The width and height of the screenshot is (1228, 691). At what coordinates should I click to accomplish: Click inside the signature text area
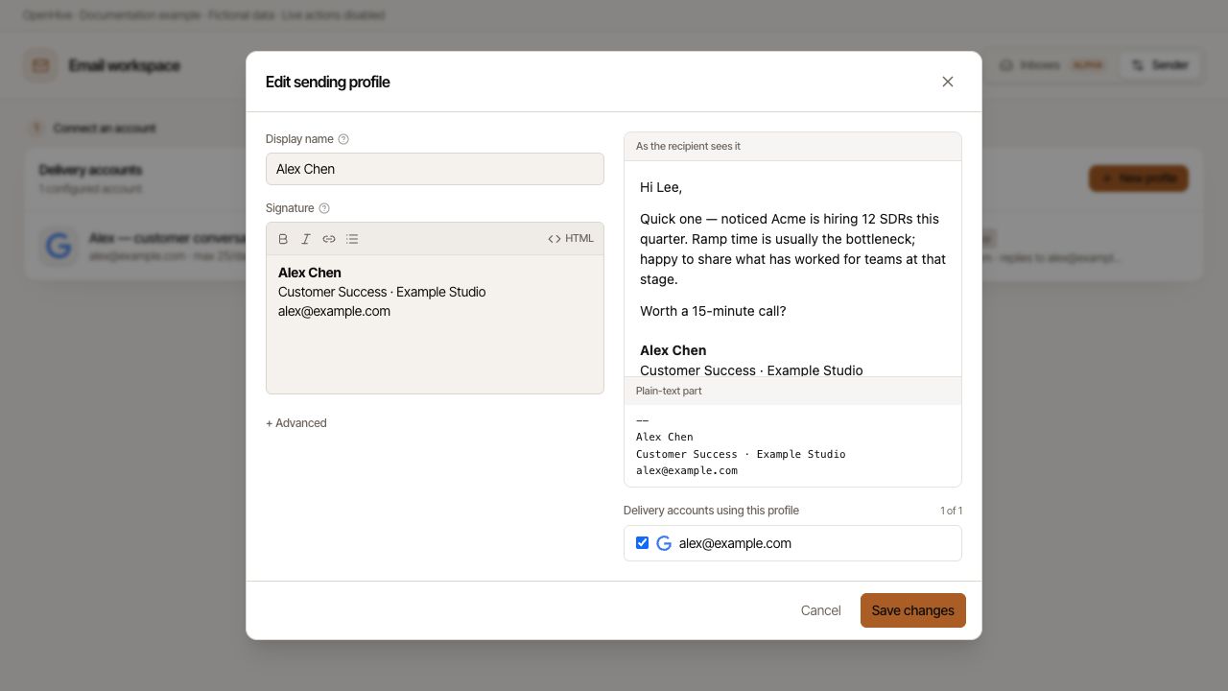point(435,324)
